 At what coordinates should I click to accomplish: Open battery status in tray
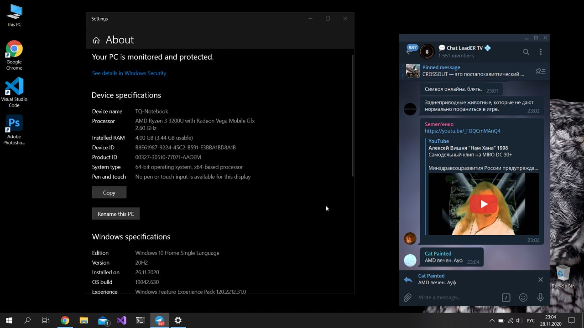(501, 321)
